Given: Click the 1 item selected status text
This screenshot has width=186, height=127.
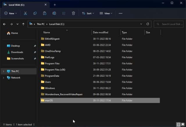Looking at the screenshot, I should 24,124.
